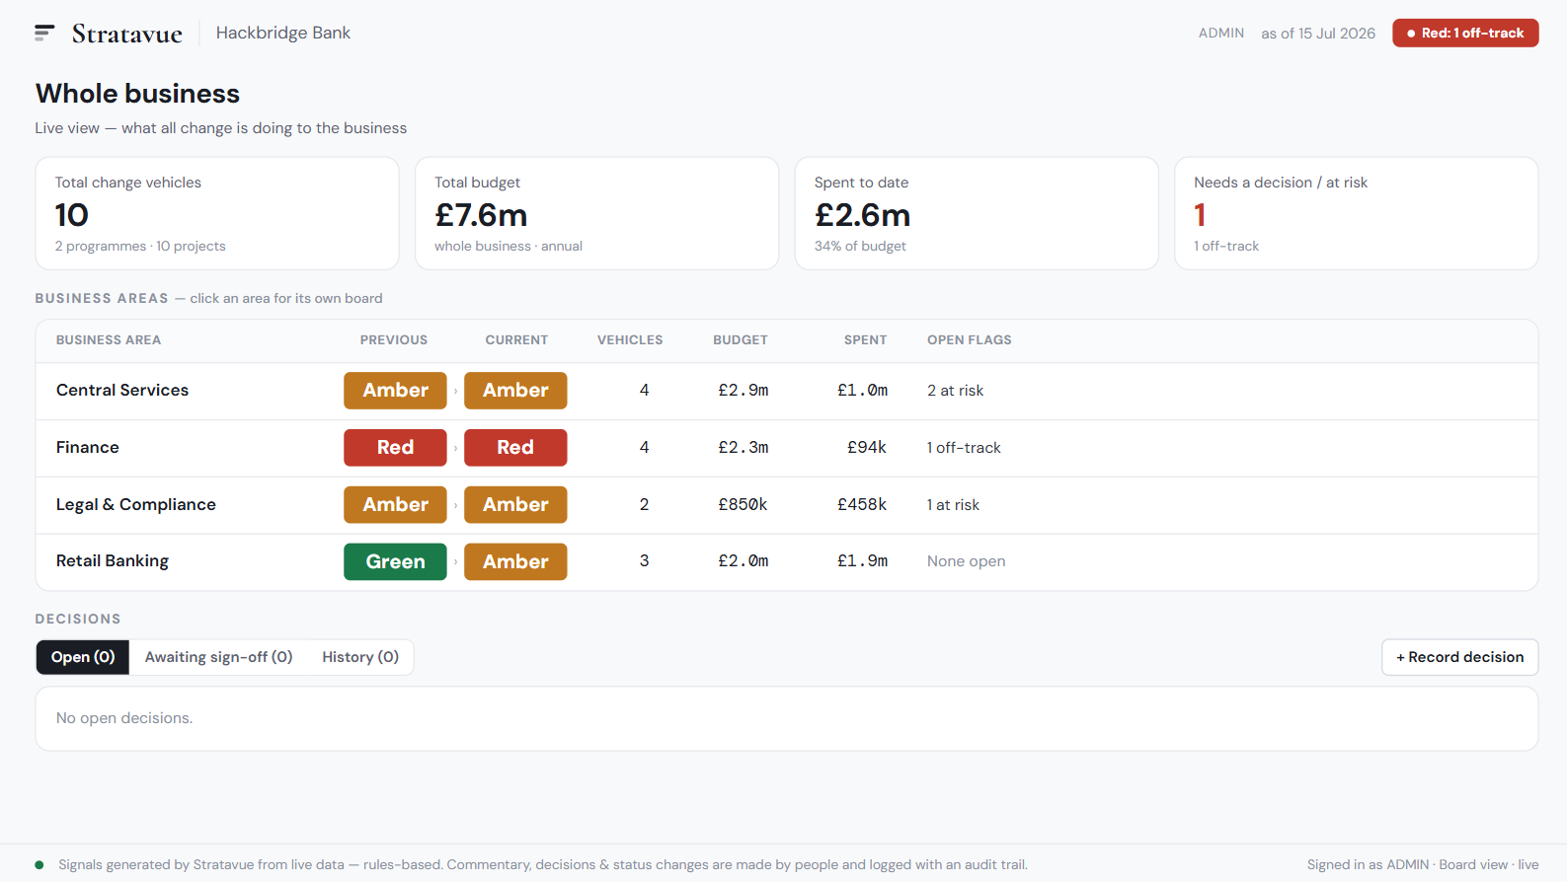Click the Red: 1 off-track status pill
This screenshot has height=882, width=1567.
pyautogui.click(x=1465, y=33)
